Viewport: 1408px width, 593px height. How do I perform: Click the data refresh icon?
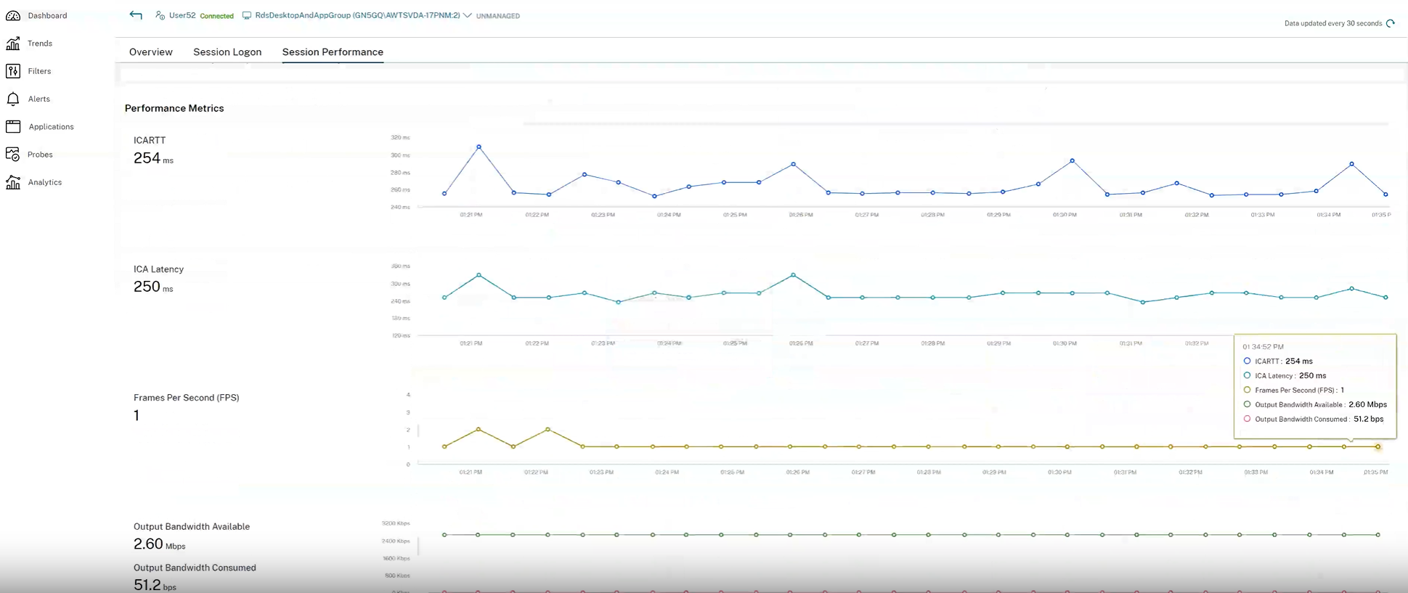pos(1391,23)
